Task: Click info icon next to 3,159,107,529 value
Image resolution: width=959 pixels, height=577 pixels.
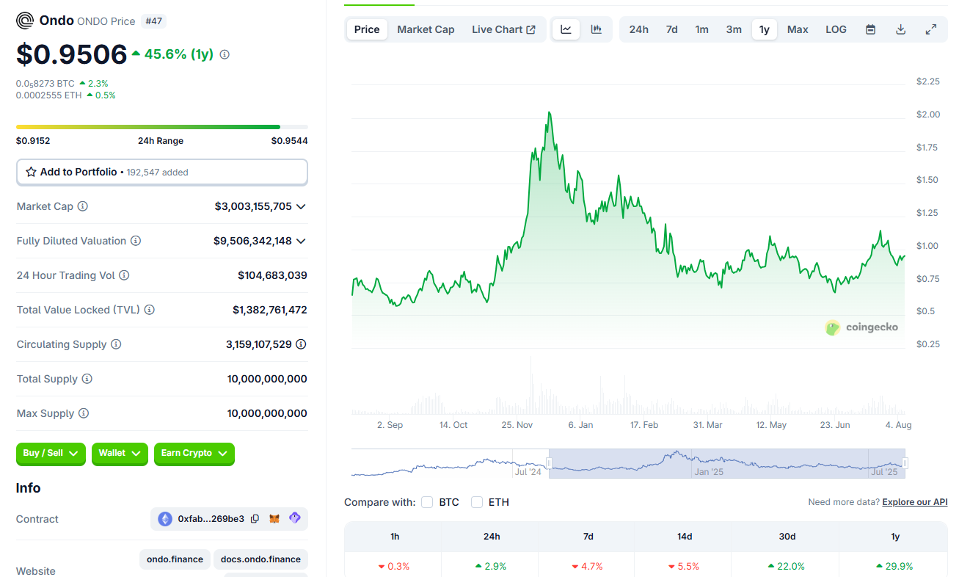Action: point(301,344)
